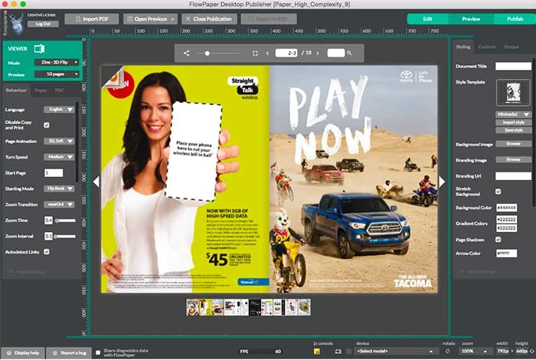Toggle Disable Copy and Print checkbox

click(x=47, y=125)
